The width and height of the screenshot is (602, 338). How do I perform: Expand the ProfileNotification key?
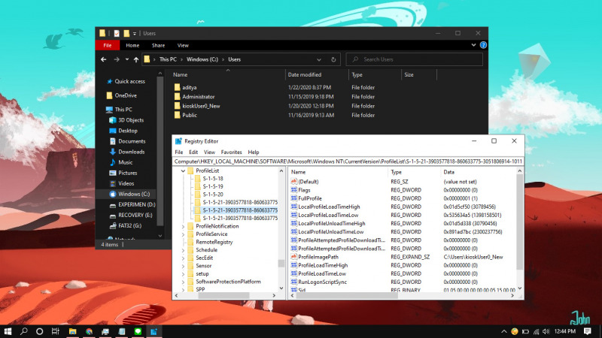[x=183, y=226]
